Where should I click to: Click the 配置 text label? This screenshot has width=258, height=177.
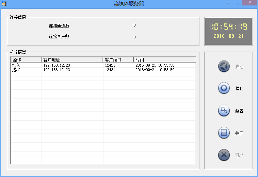(x=239, y=111)
